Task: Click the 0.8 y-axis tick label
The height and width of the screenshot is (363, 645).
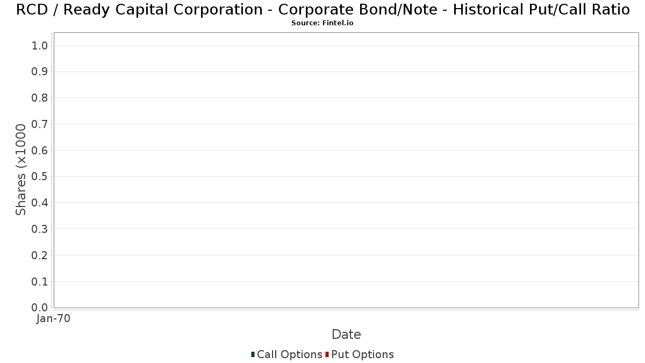Action: coord(40,98)
